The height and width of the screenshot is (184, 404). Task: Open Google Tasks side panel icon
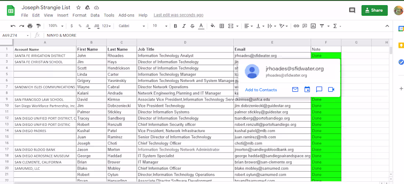401,62
